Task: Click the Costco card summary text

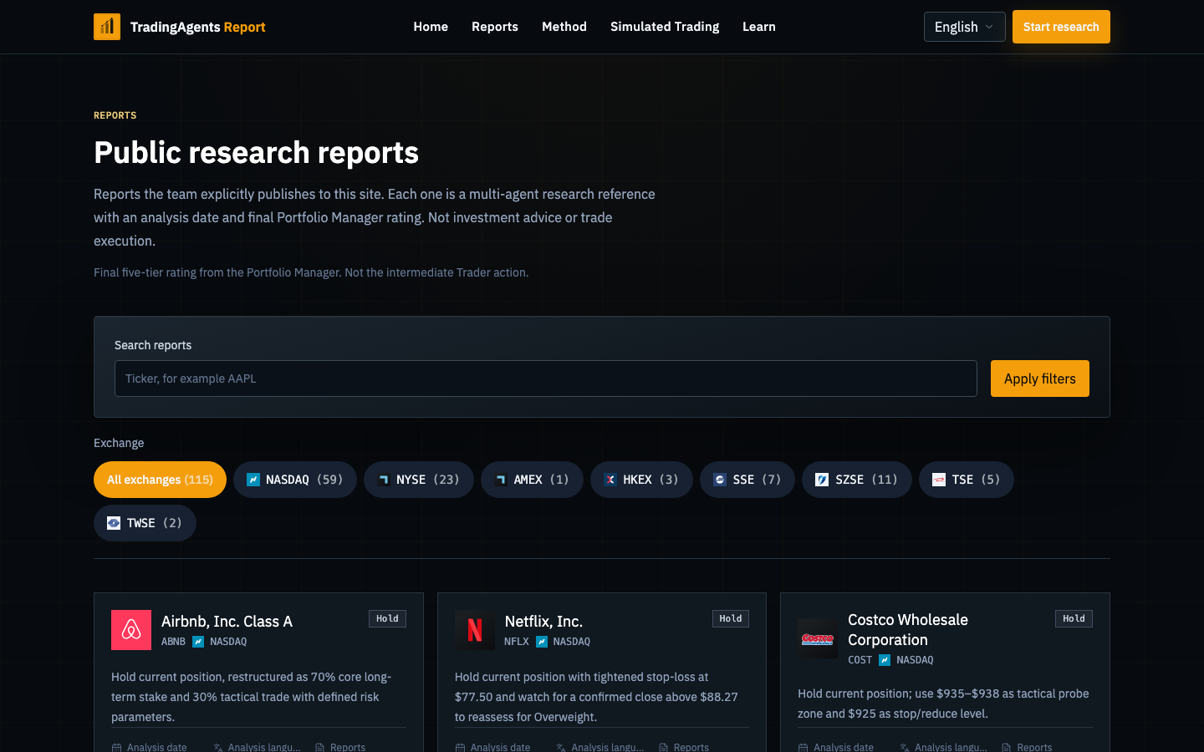Action: 943,704
